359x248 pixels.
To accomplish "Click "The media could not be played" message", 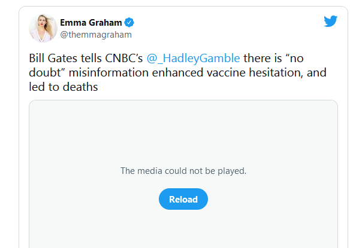I will 183,171.
